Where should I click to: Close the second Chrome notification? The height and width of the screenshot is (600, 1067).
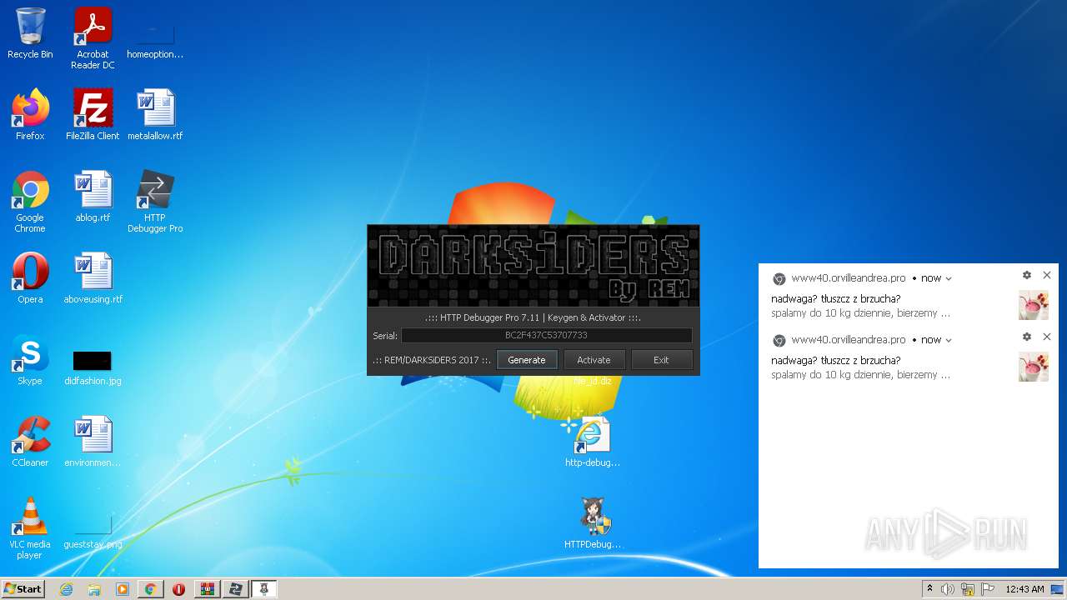[x=1047, y=337]
